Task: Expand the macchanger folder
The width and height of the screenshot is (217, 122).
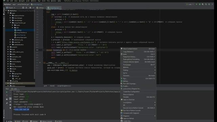Action: click(11, 18)
